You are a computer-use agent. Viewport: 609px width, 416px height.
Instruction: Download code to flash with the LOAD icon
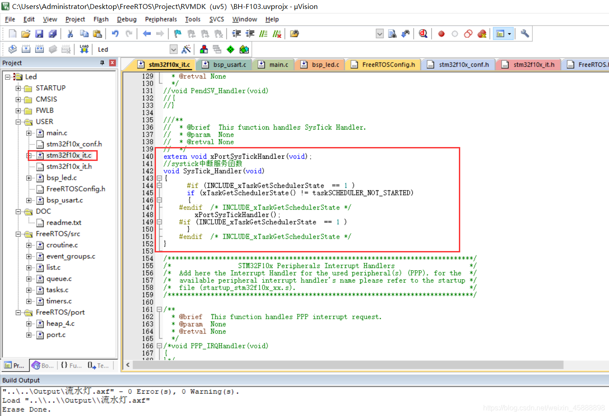[x=84, y=49]
